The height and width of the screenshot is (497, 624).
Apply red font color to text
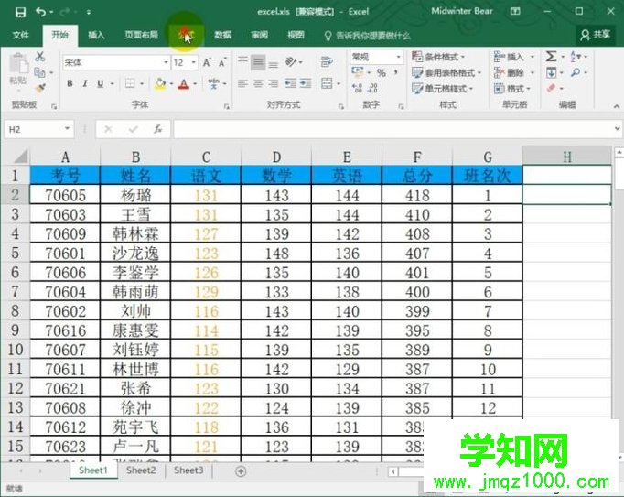pos(184,83)
